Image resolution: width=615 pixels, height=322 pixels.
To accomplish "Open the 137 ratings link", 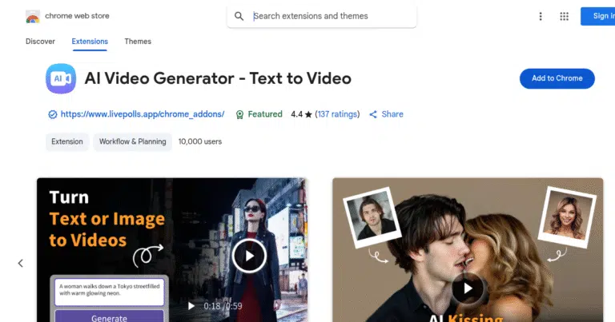I will (337, 114).
